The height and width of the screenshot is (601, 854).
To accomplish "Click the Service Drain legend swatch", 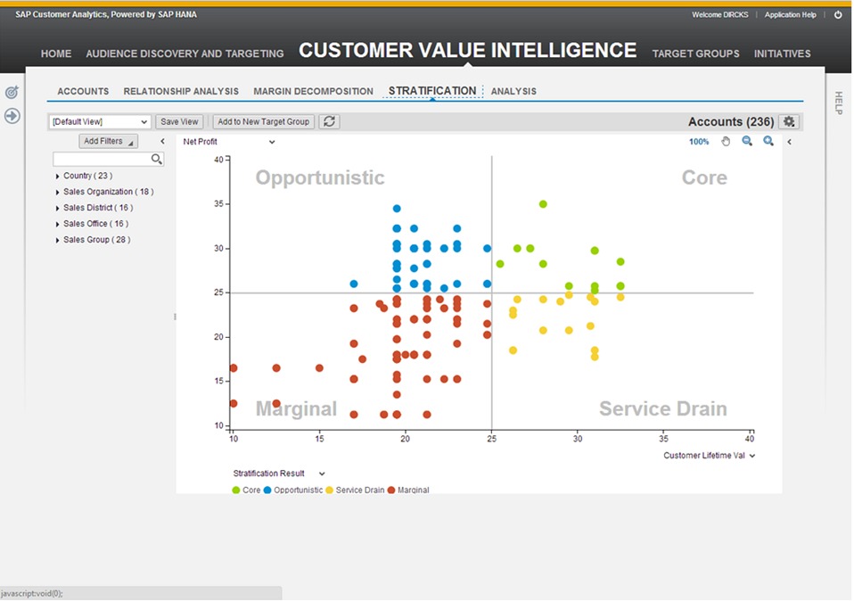I will coord(330,490).
